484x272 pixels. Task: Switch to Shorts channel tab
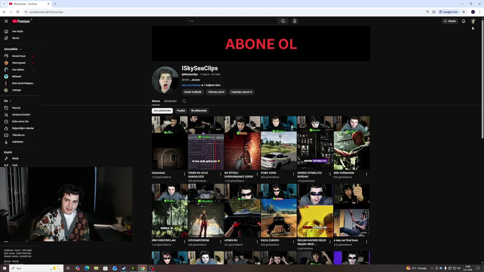156,101
